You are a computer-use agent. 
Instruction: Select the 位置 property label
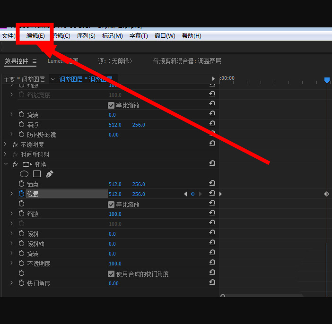coord(33,194)
